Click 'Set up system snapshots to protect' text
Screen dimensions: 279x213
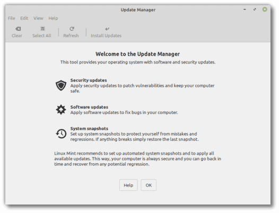click(x=134, y=137)
